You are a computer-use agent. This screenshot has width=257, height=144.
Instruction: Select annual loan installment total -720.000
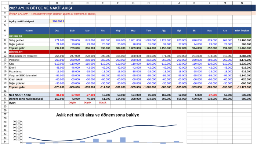coord(242,79)
